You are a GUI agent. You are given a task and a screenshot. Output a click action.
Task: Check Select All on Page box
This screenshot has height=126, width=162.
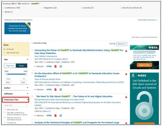(32, 43)
